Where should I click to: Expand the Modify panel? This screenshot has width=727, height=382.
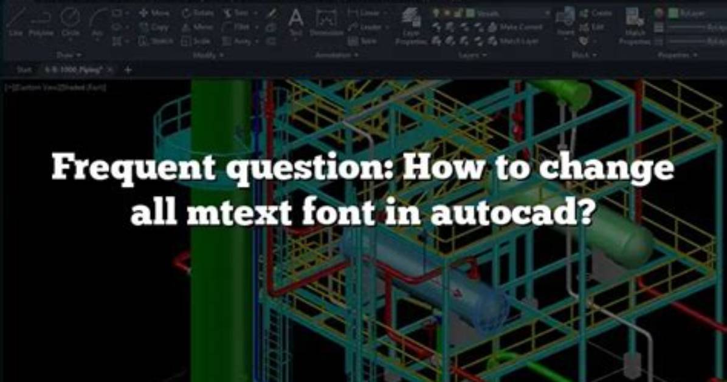tap(208, 55)
